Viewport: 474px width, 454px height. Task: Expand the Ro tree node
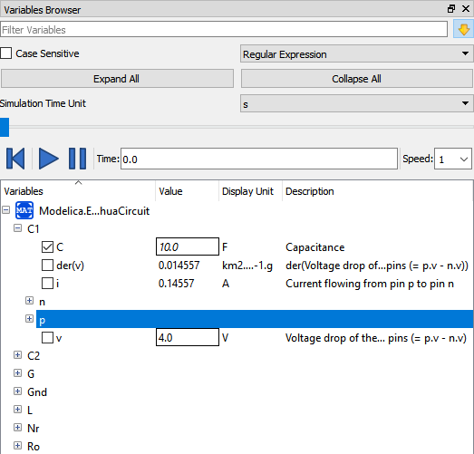tap(18, 446)
